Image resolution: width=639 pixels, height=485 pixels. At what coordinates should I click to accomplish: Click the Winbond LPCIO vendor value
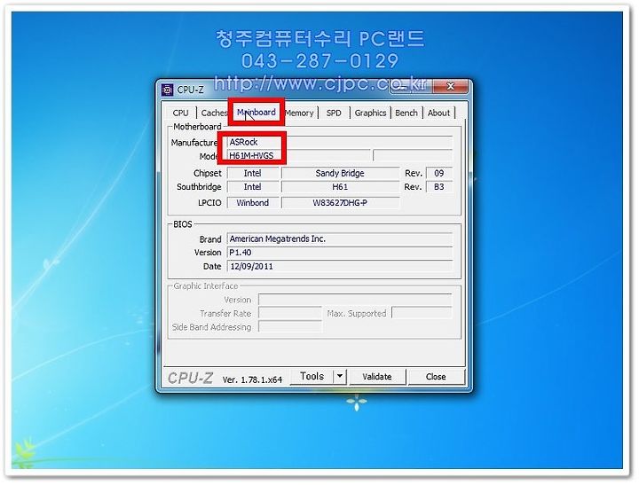coord(253,203)
